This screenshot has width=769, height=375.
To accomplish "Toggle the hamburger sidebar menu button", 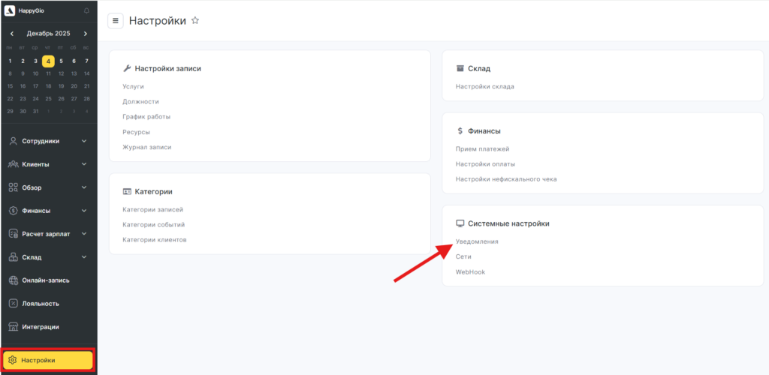I will [x=116, y=21].
